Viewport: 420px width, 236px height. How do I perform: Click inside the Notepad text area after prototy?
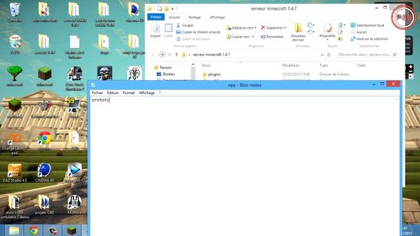pyautogui.click(x=110, y=100)
